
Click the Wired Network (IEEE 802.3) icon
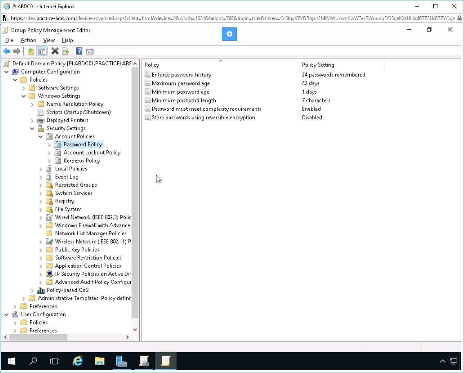pyautogui.click(x=49, y=217)
